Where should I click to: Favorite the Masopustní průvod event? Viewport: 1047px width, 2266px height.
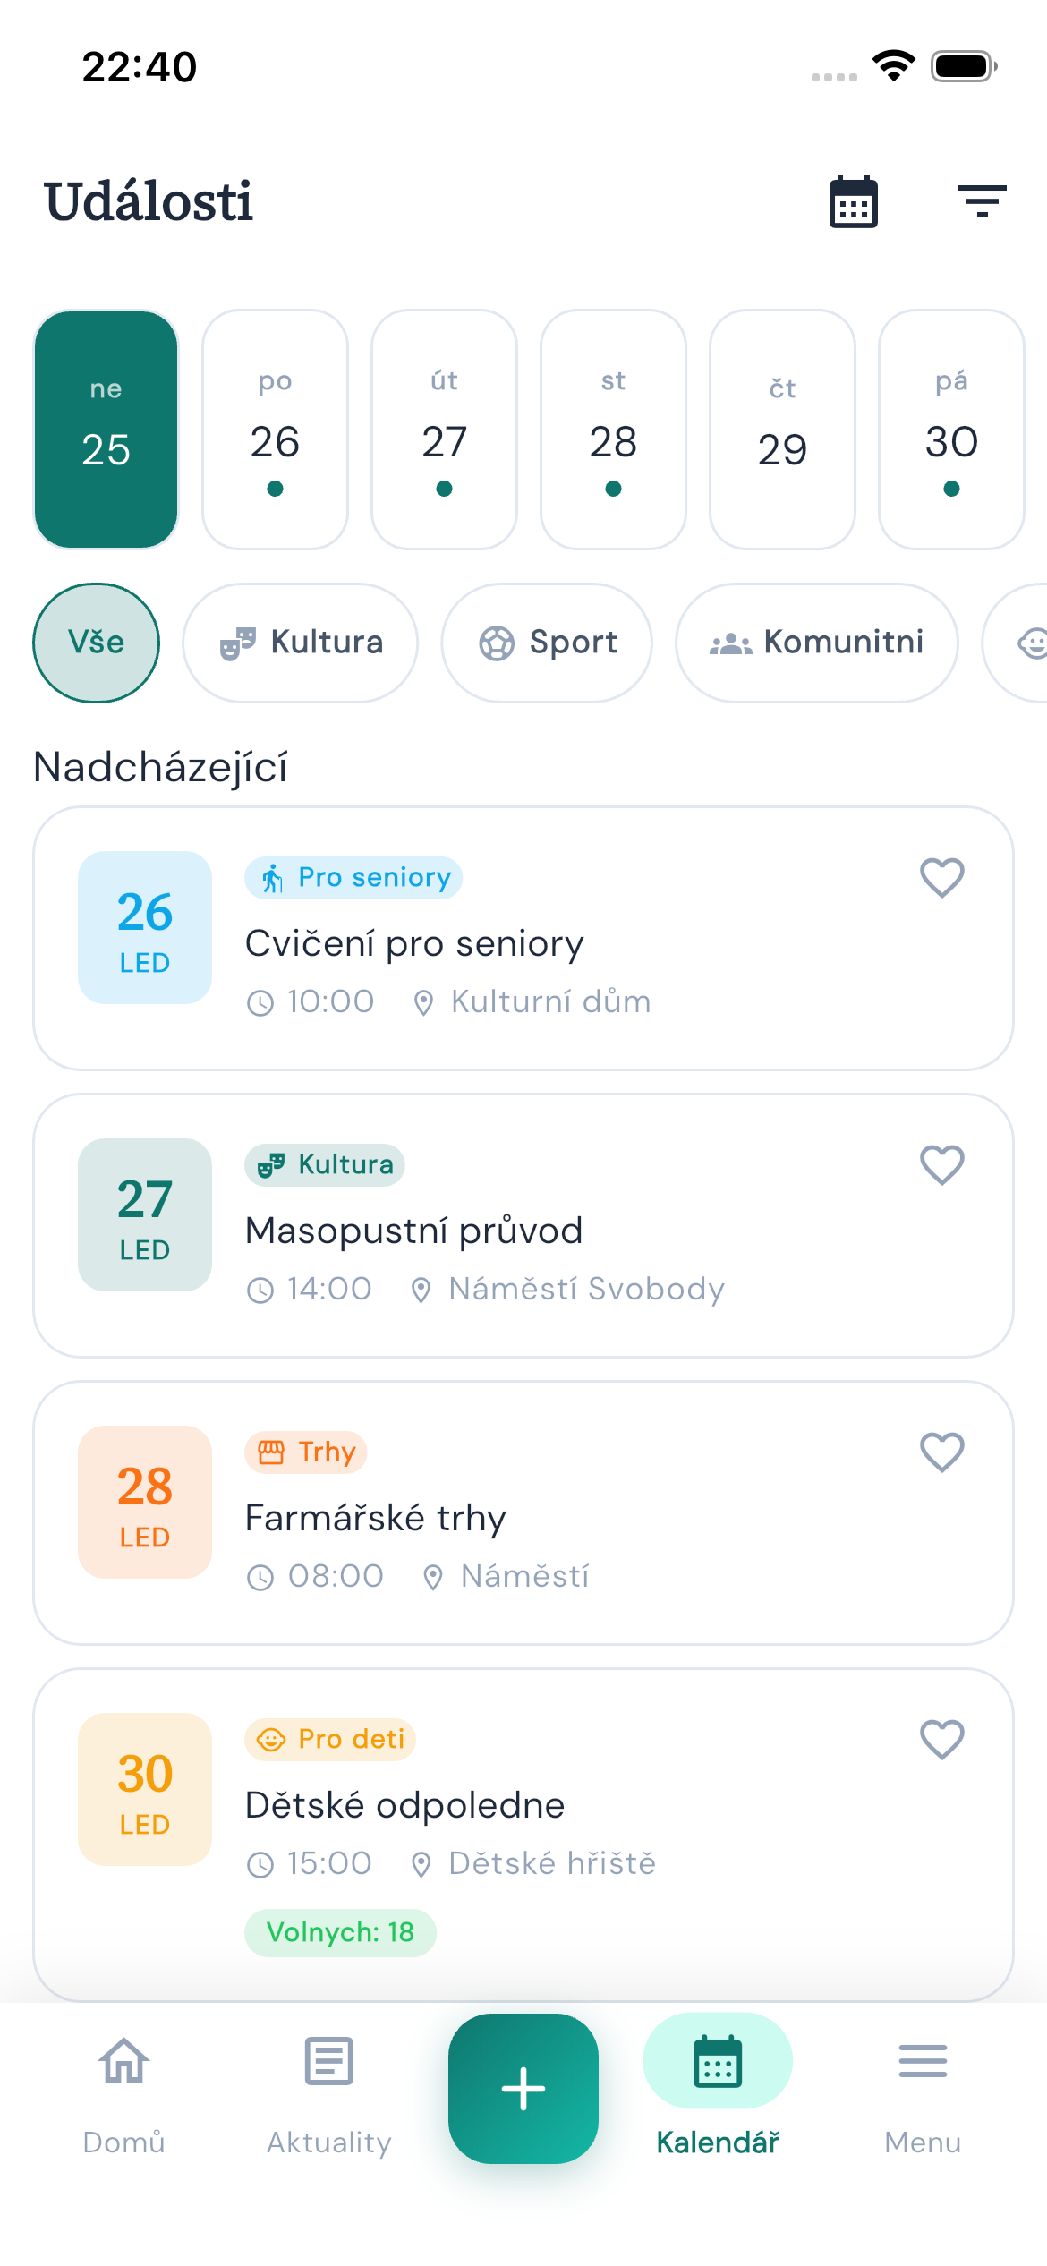coord(942,1166)
